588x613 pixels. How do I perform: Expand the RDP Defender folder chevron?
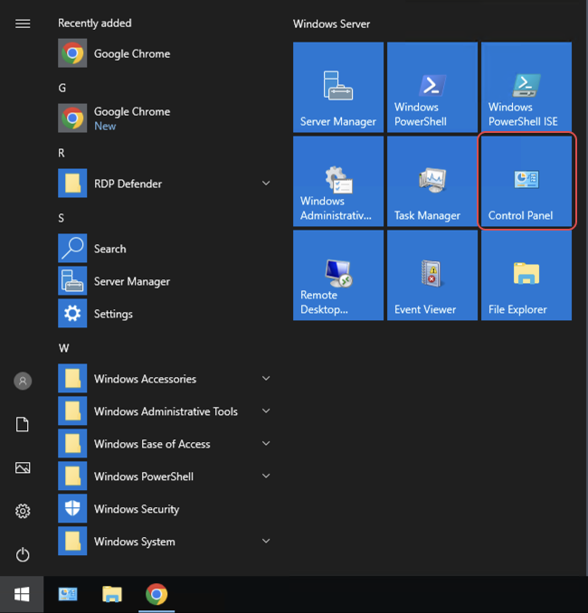(x=266, y=183)
